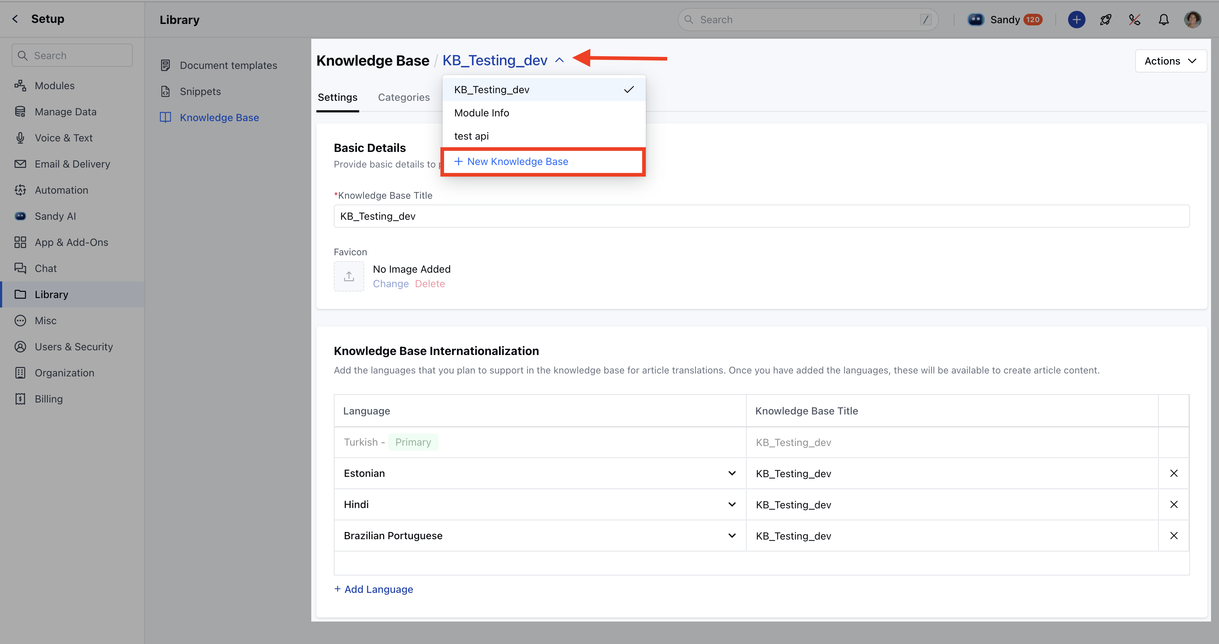Expand the Estonian language dropdown
This screenshot has width=1219, height=644.
pyautogui.click(x=732, y=473)
